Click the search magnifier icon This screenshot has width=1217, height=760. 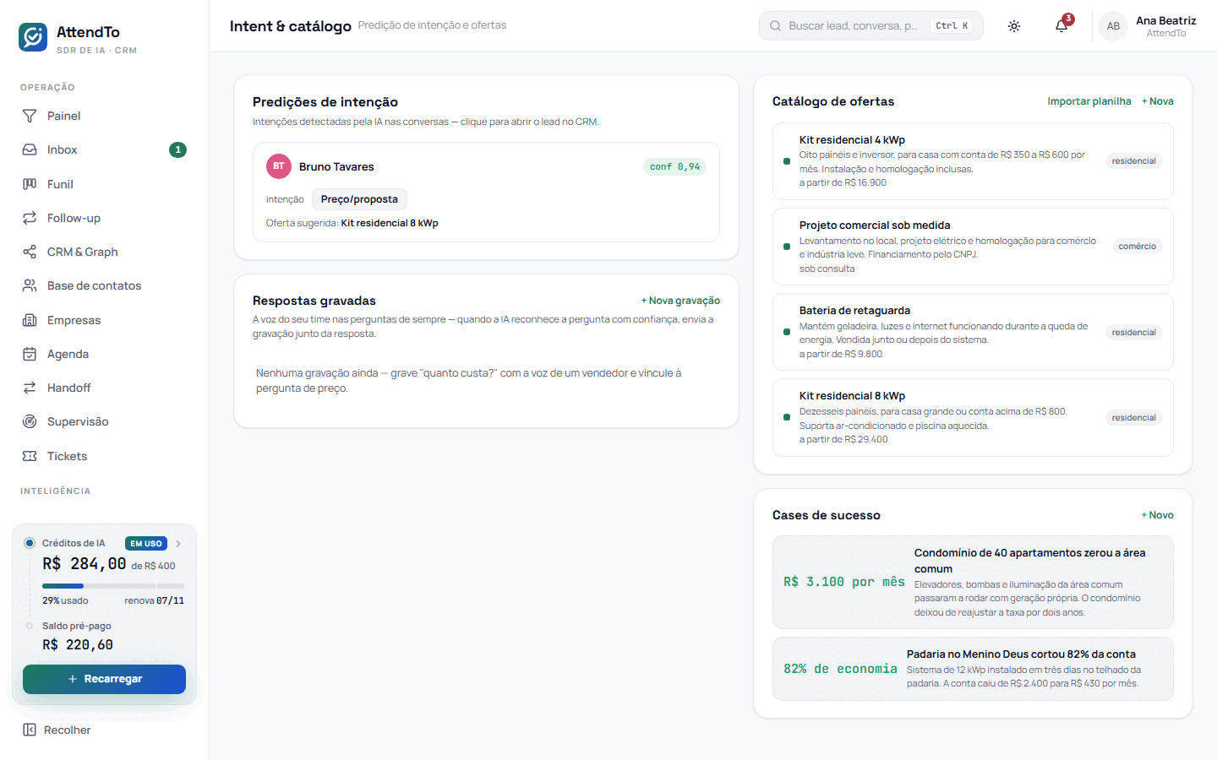(775, 26)
